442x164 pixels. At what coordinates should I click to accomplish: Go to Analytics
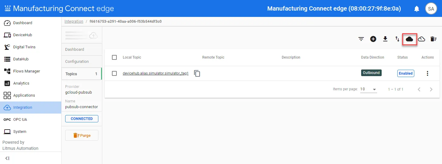coord(30,83)
